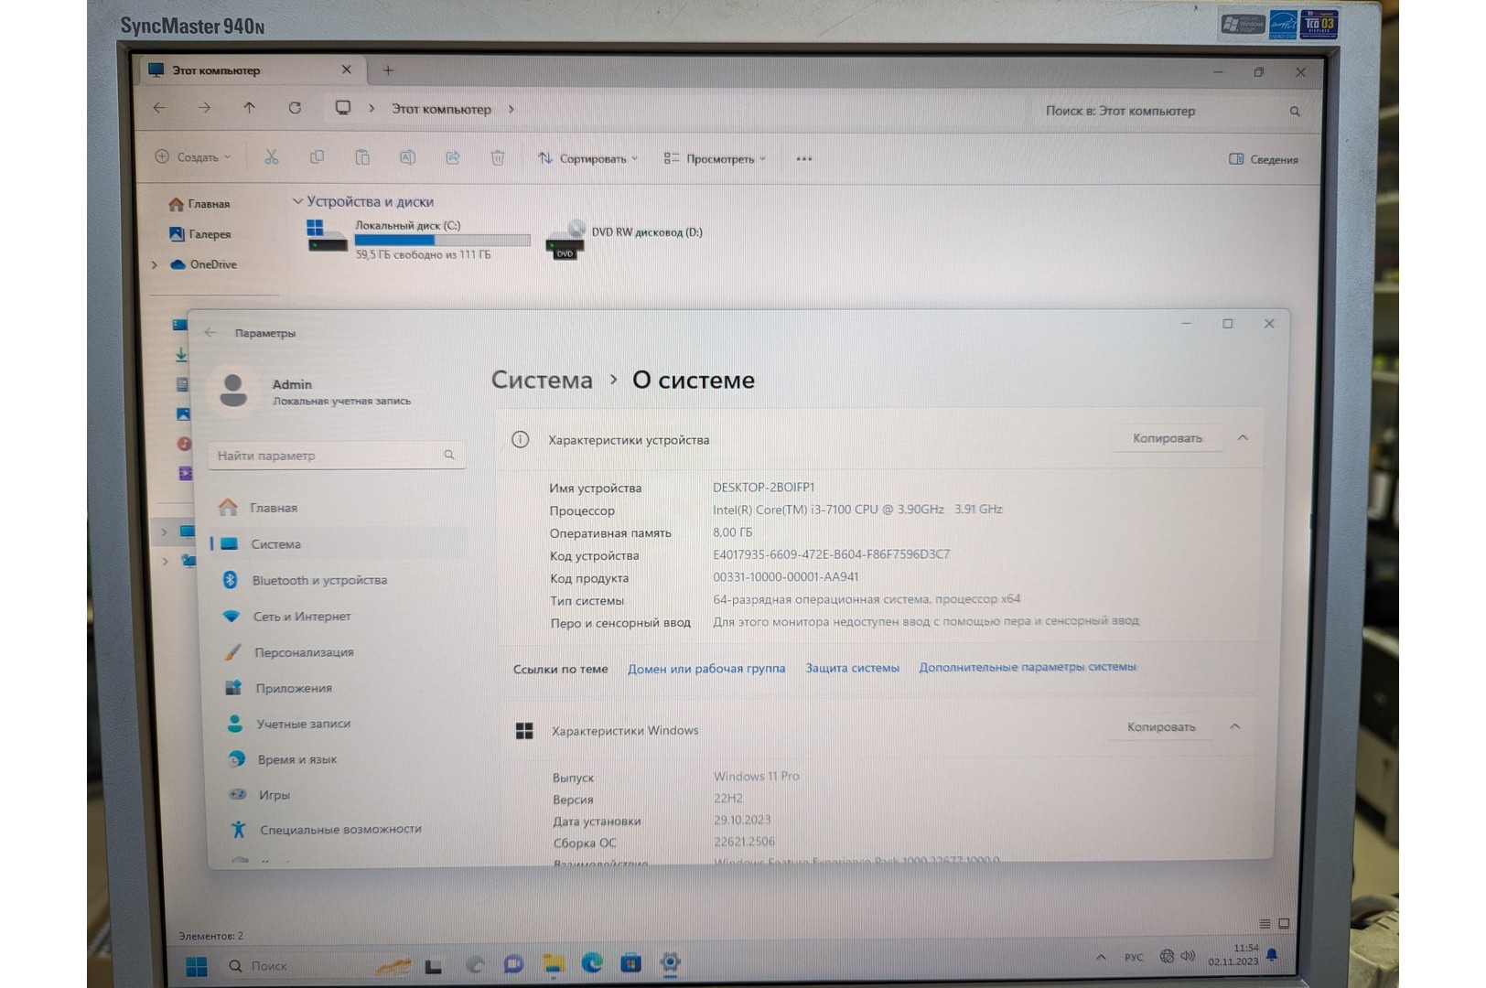The height and width of the screenshot is (988, 1486).
Task: Click the Explorer back arrow
Action: click(159, 107)
